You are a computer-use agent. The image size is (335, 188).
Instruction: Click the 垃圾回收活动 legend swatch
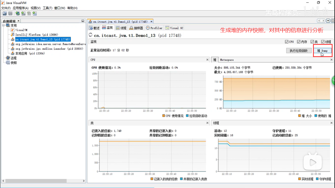[187, 116]
